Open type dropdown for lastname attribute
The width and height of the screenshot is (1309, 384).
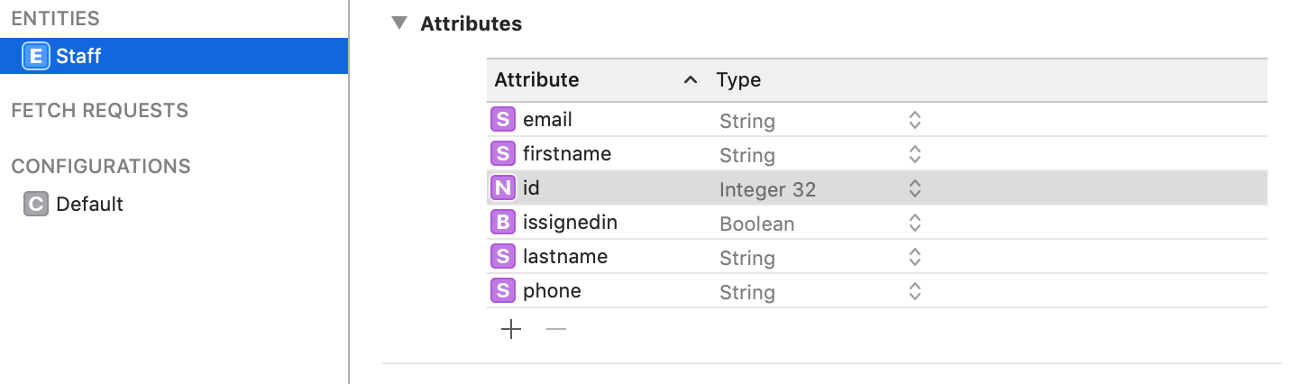914,258
